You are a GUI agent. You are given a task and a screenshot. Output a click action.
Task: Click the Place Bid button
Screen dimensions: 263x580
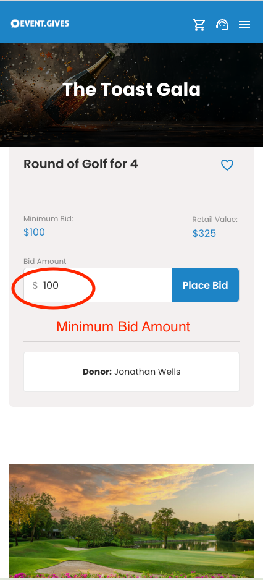pyautogui.click(x=206, y=285)
